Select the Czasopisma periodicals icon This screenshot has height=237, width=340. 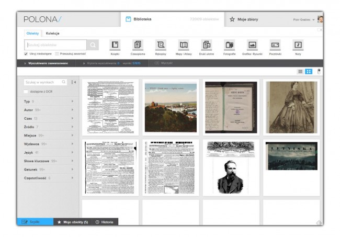(138, 44)
